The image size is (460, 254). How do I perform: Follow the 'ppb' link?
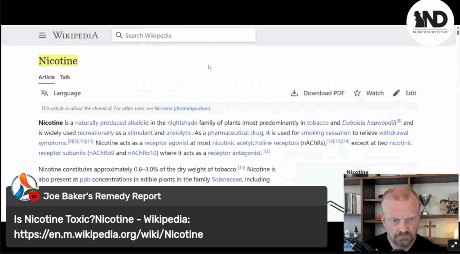(85, 180)
